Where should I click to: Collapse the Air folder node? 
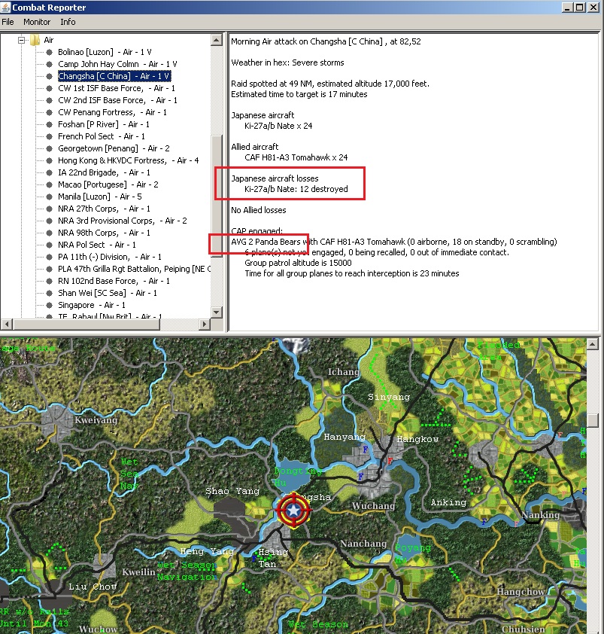[x=21, y=40]
